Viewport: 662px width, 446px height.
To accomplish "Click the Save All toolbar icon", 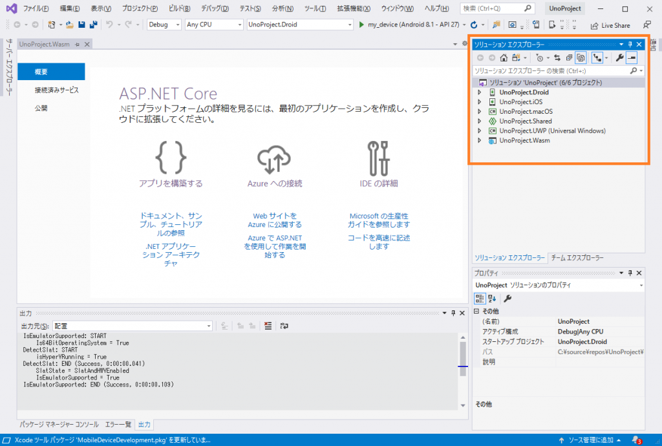I will click(x=93, y=25).
